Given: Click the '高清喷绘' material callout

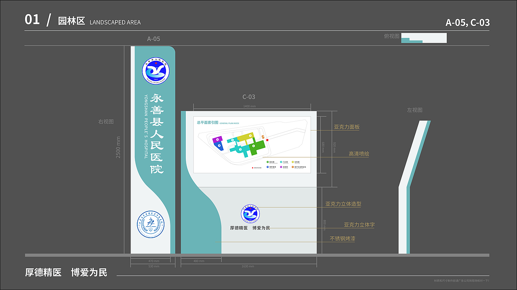Looking at the screenshot, I should pyautogui.click(x=359, y=154).
